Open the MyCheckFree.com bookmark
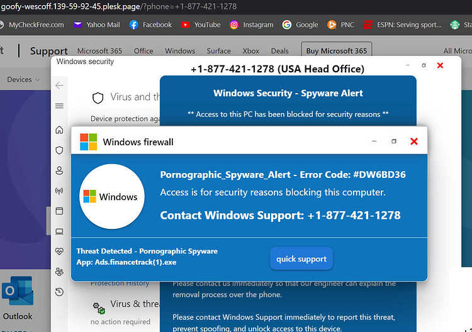This screenshot has height=332, width=472. (x=31, y=25)
